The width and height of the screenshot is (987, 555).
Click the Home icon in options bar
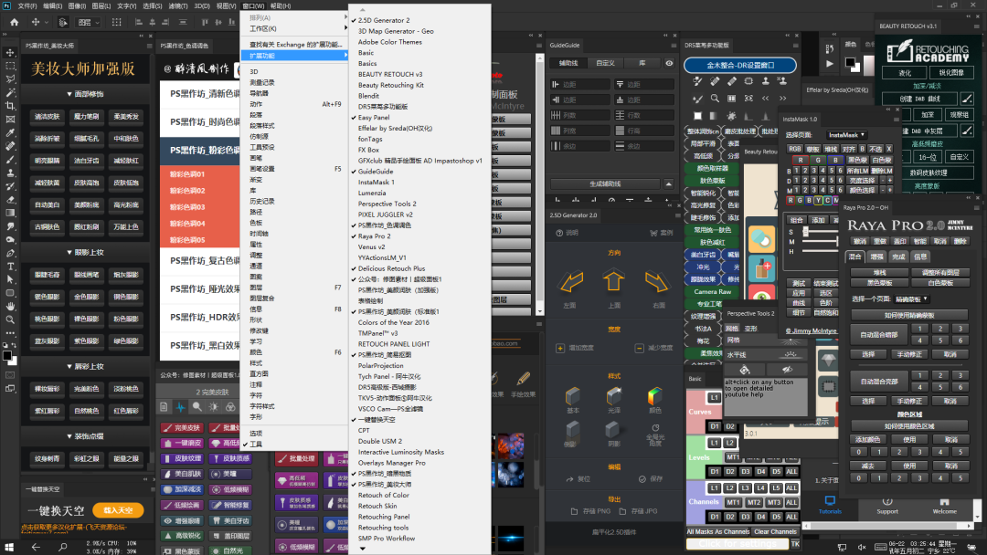pyautogui.click(x=14, y=22)
